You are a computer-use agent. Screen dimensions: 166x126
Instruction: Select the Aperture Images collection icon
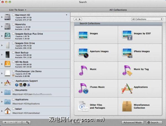point(83,53)
